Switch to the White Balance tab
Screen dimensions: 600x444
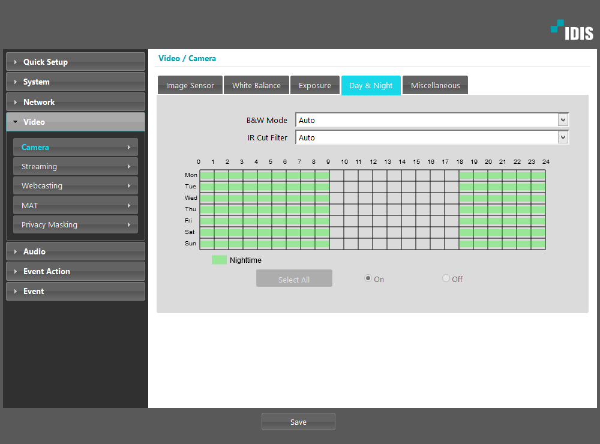[256, 85]
